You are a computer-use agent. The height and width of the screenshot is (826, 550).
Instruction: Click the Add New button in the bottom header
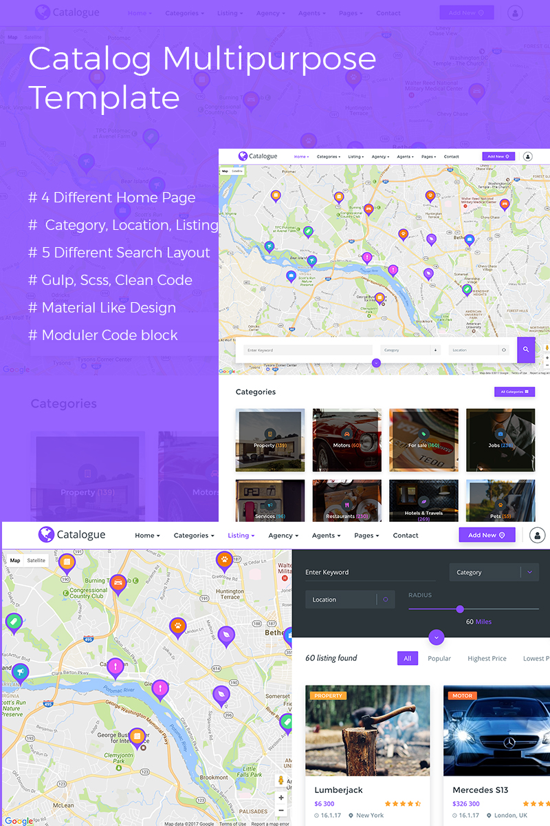click(486, 535)
